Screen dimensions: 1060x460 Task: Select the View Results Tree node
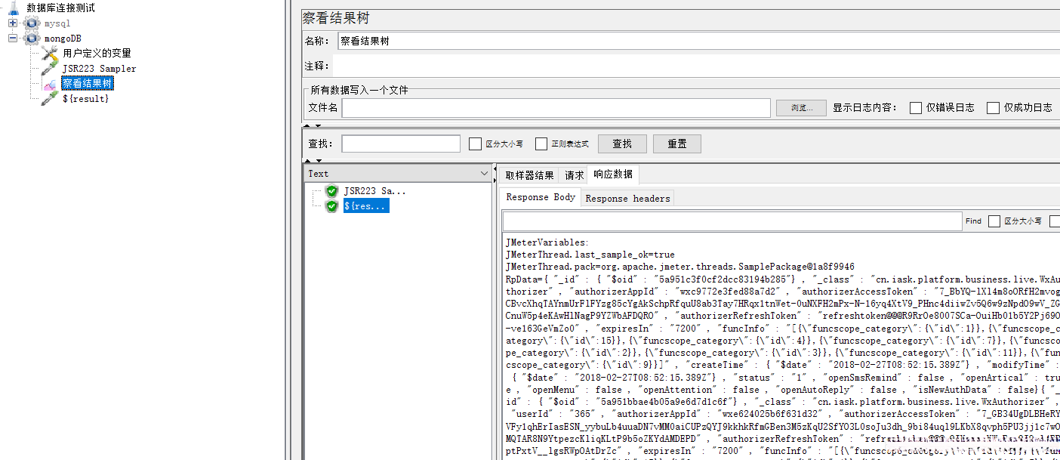88,83
